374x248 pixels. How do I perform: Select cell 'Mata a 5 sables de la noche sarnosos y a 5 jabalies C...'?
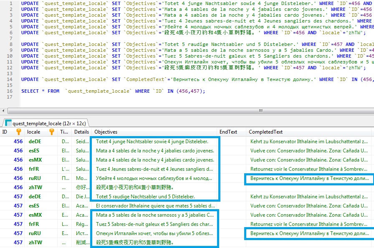point(155,215)
